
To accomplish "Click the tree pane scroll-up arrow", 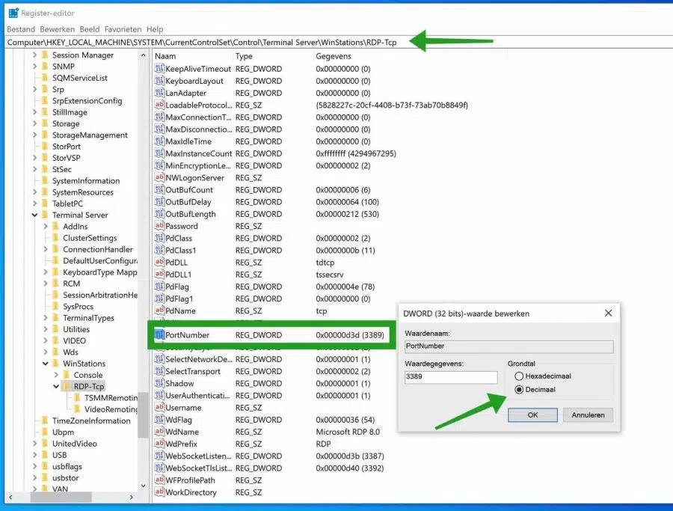I will coord(143,55).
